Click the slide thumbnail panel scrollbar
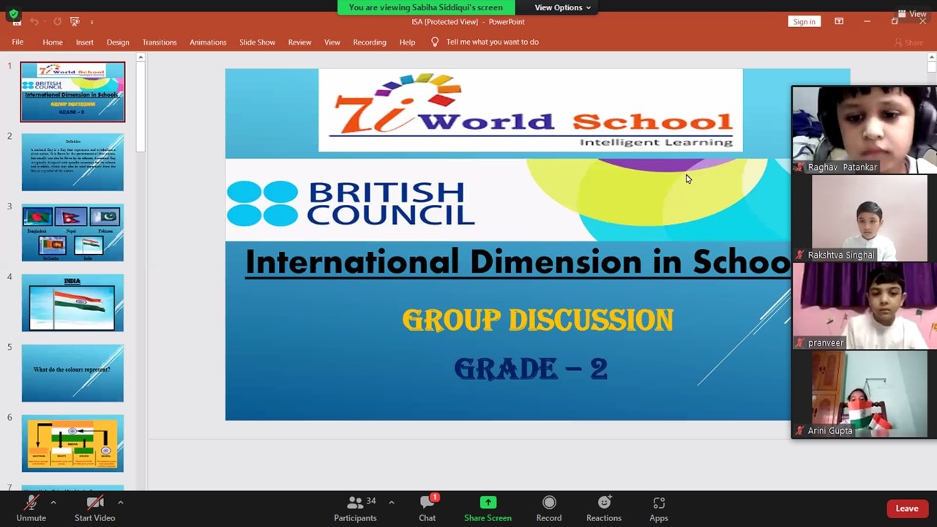Viewport: 937px width, 527px height. pyautogui.click(x=141, y=106)
